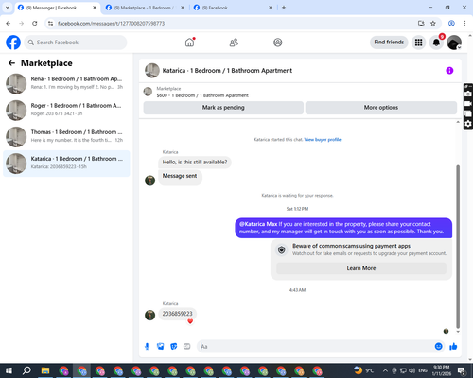The width and height of the screenshot is (473, 378).
Task: Open the Roger conversation
Action: click(x=66, y=110)
